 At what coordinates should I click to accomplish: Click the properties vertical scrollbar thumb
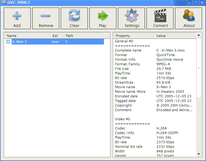tap(199, 68)
